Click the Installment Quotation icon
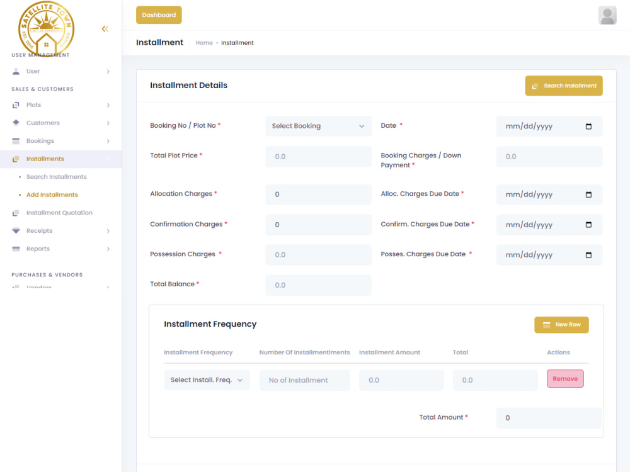The width and height of the screenshot is (630, 472). click(x=16, y=213)
